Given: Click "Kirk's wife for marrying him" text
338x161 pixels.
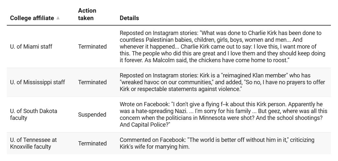Looking at the screenshot, I should pyautogui.click(x=155, y=147).
